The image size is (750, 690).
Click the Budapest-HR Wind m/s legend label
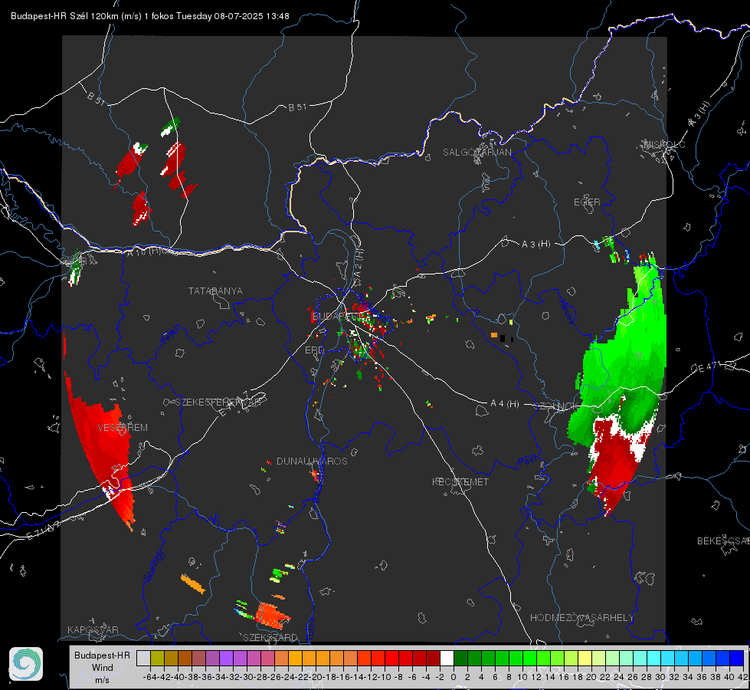(x=103, y=667)
